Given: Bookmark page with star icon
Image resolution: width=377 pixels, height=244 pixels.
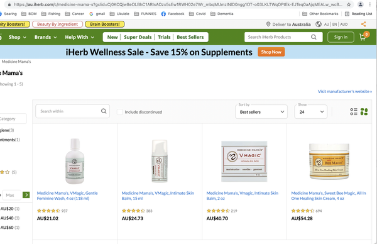Looking at the screenshot, I should pyautogui.click(x=349, y=4).
